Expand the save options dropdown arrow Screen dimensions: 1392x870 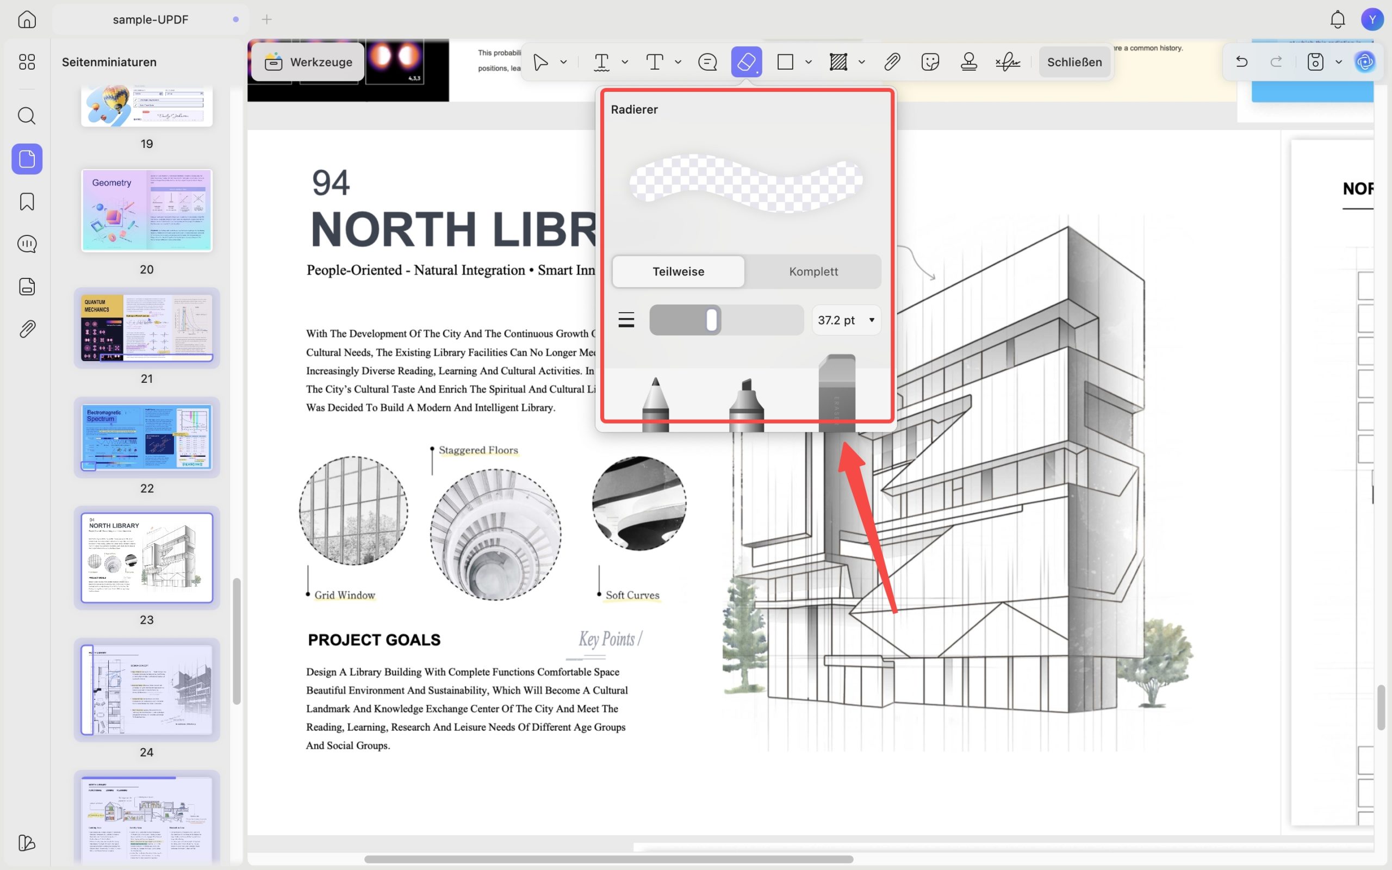tap(1339, 61)
